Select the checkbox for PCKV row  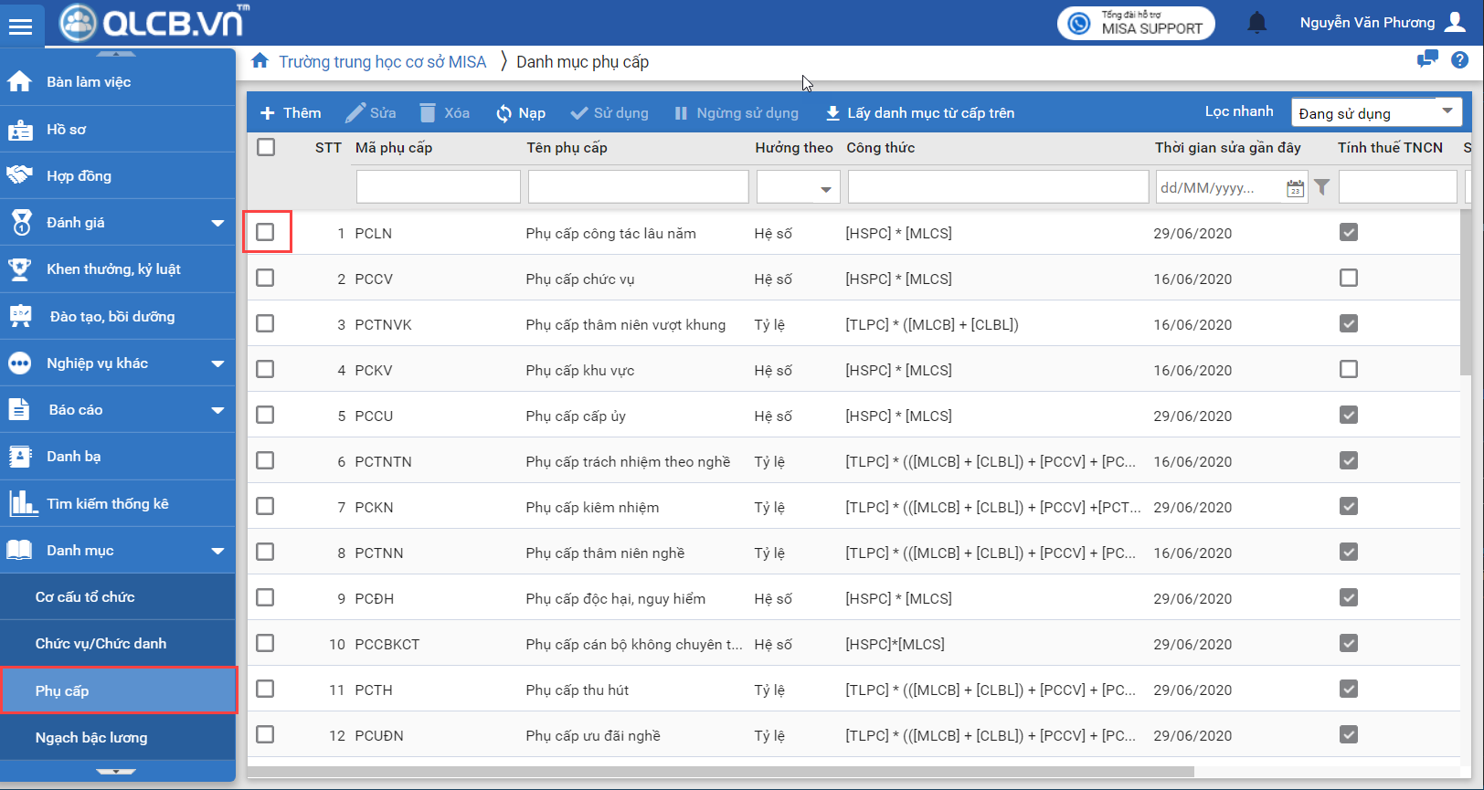[266, 369]
